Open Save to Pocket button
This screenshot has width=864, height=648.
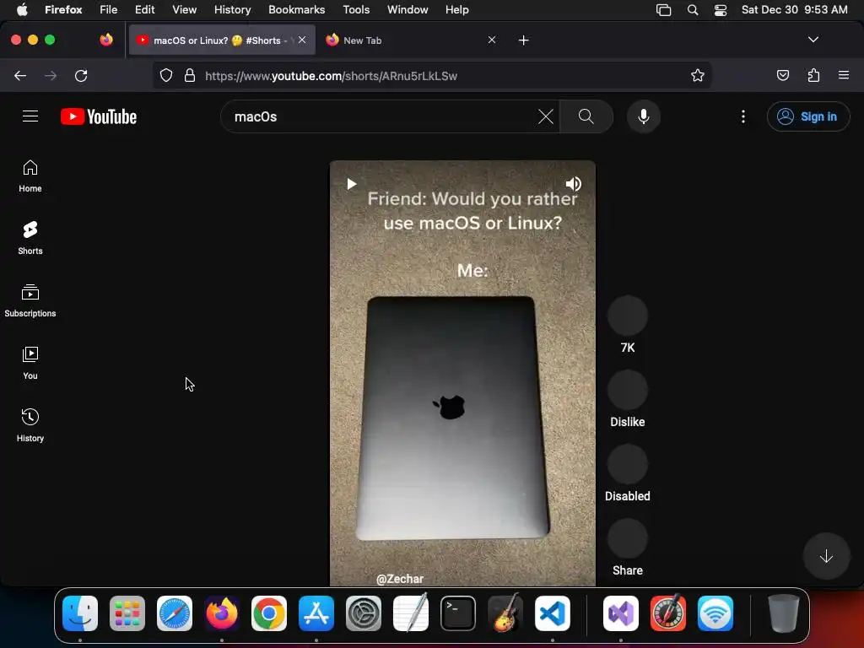tap(782, 75)
